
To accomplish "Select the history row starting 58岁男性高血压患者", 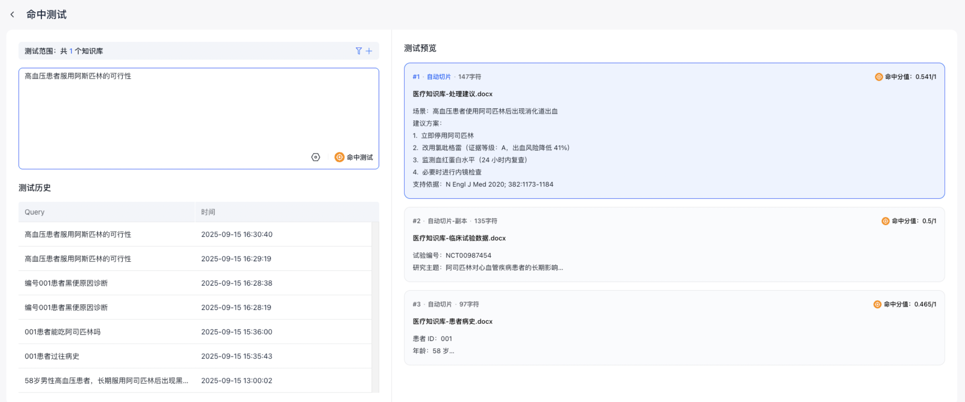I will pos(106,380).
